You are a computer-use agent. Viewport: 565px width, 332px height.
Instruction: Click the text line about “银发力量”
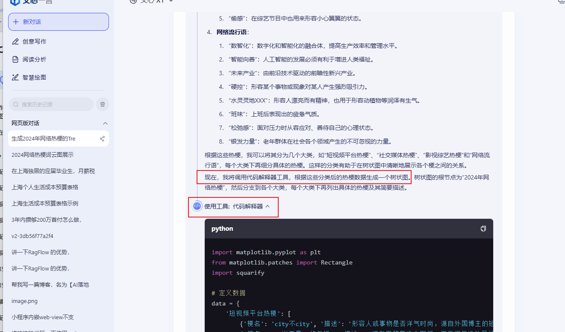tap(310, 141)
